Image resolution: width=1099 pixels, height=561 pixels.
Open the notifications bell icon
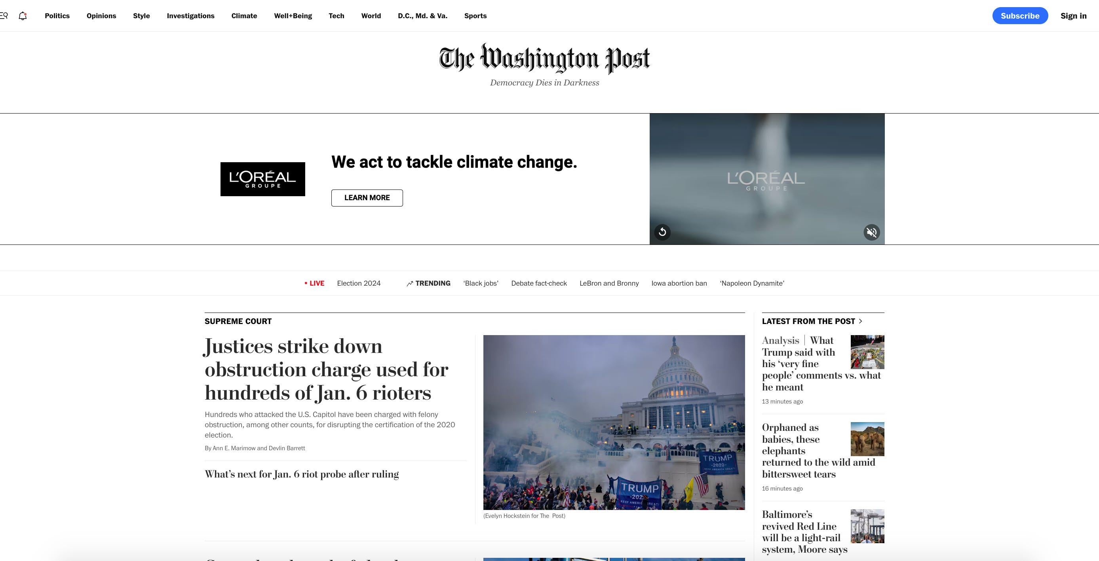(23, 16)
